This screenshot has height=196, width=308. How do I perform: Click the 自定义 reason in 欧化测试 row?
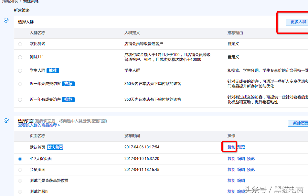(x=233, y=44)
